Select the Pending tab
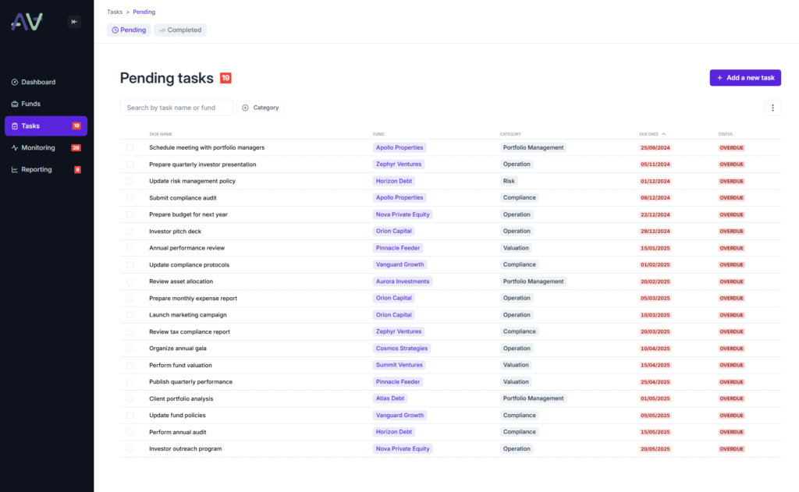Screen dimensions: 799x492 (129, 30)
